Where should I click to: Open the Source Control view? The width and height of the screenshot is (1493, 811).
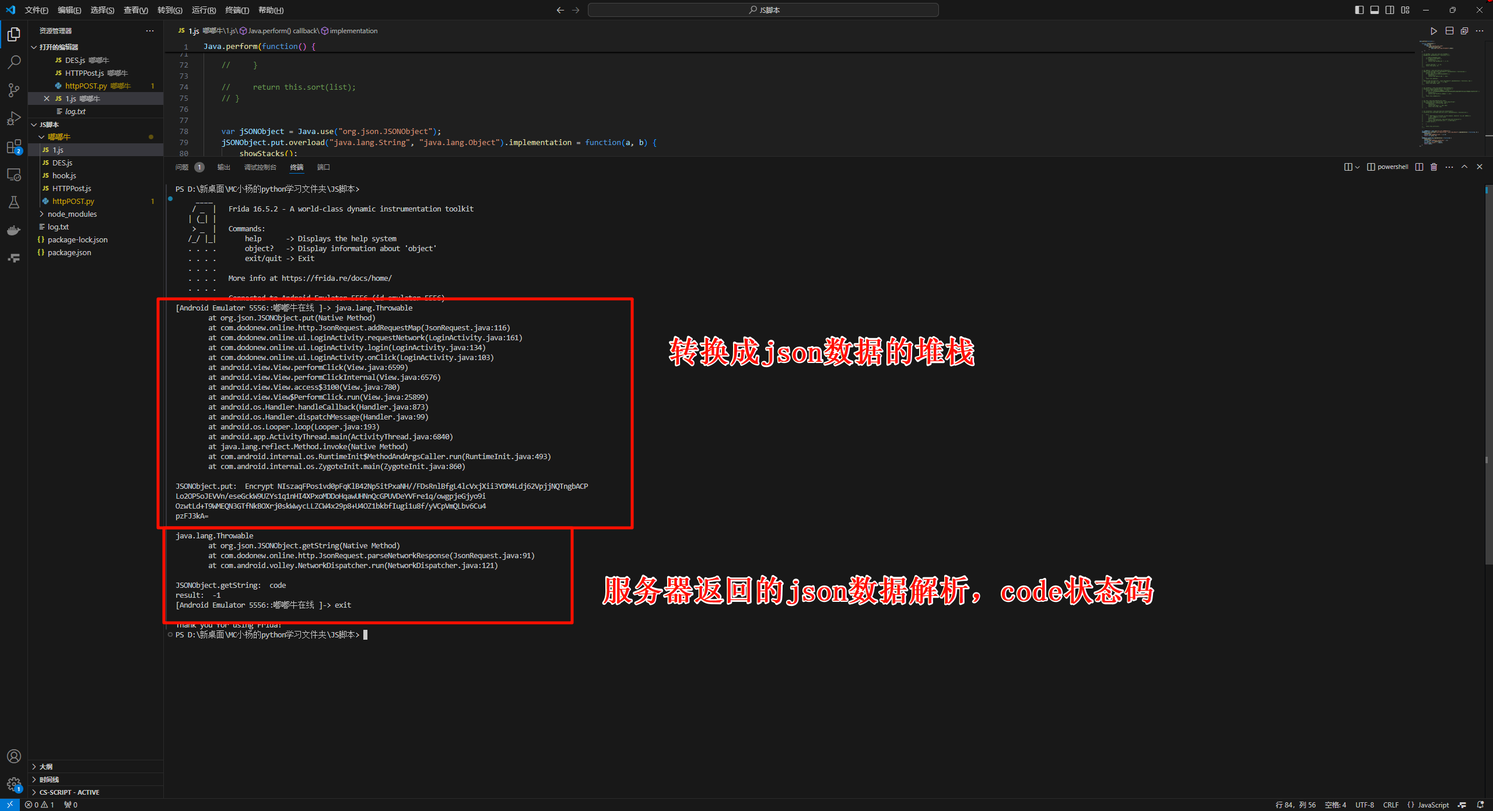[x=14, y=90]
